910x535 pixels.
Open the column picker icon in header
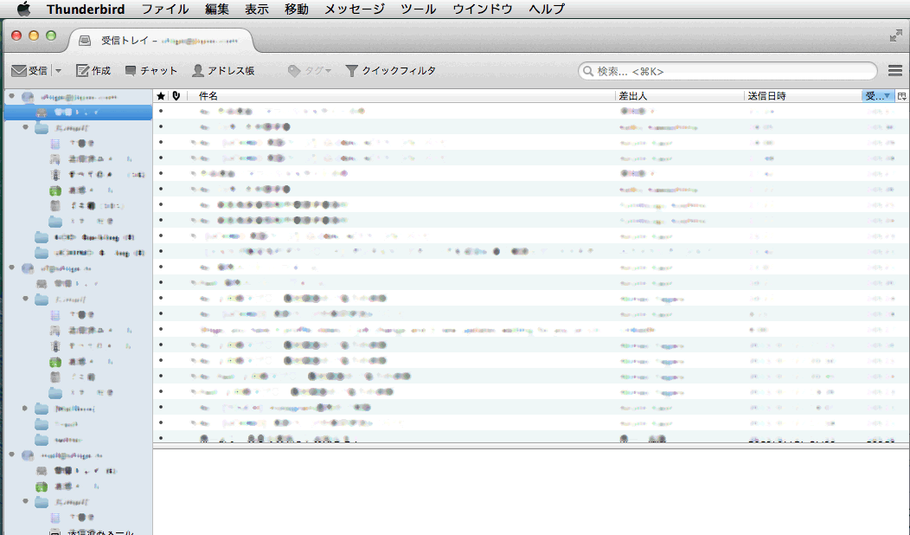[x=901, y=96]
